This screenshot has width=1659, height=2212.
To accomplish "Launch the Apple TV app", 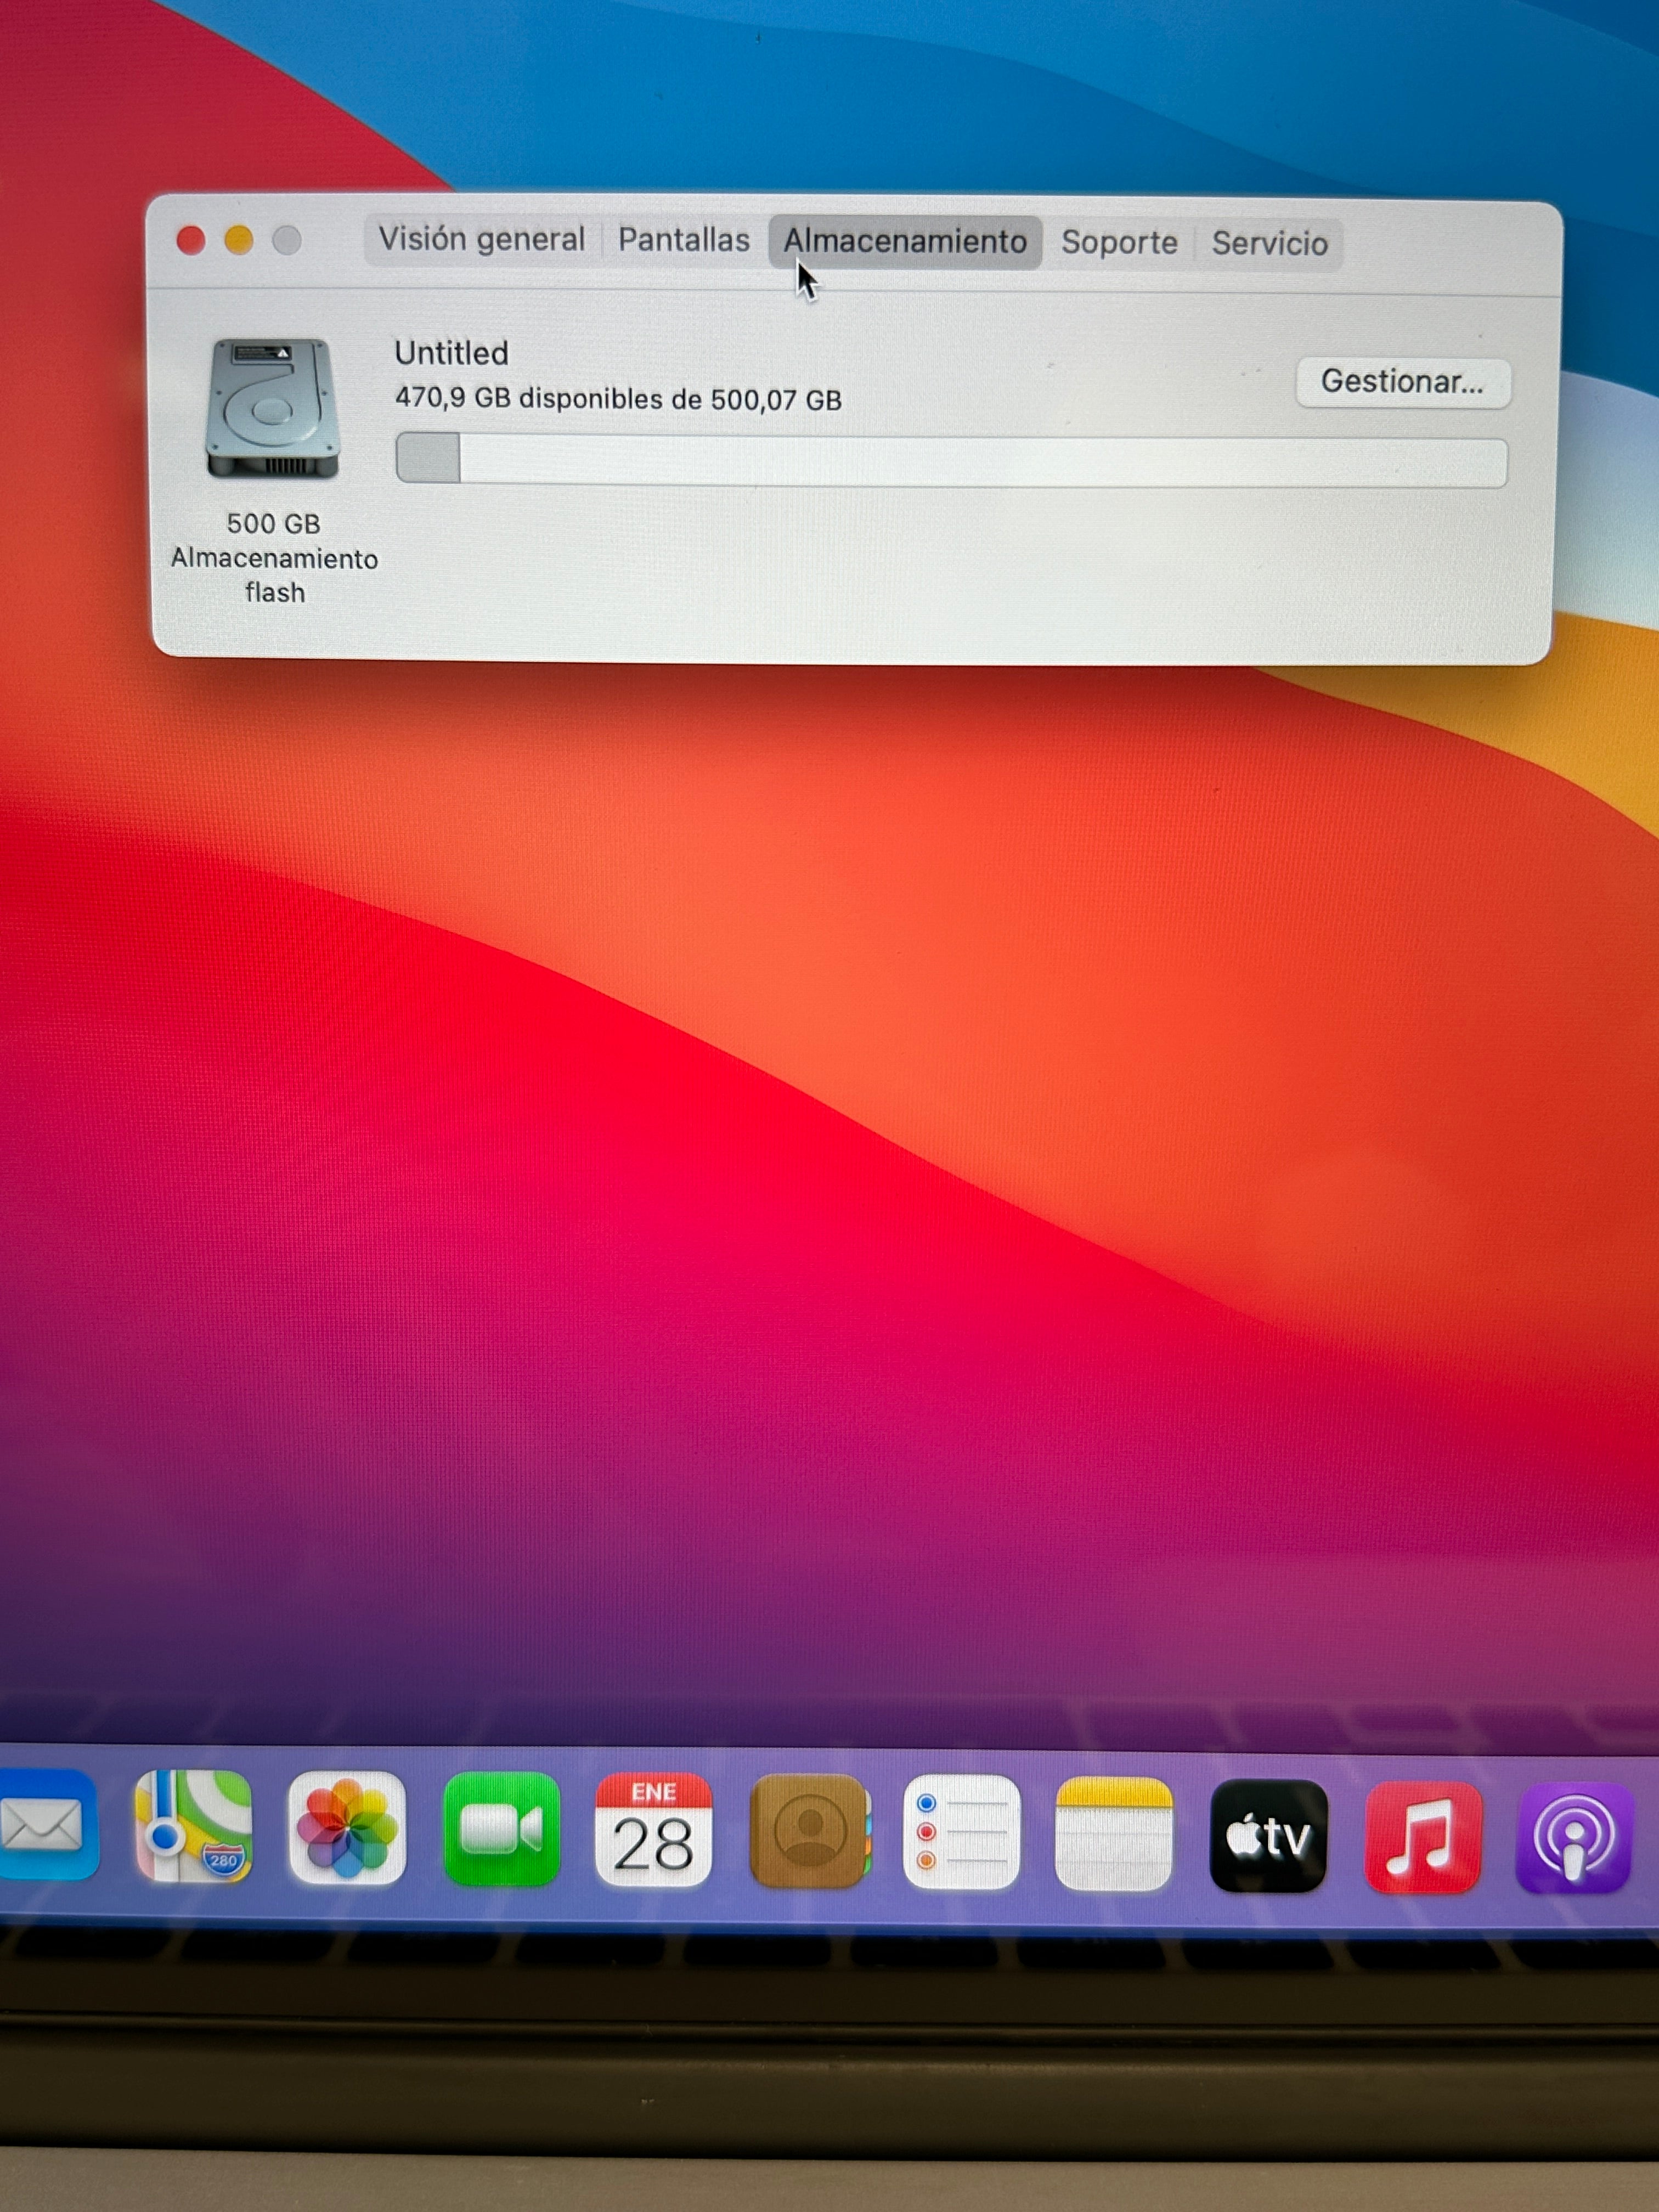I will click(1268, 1836).
